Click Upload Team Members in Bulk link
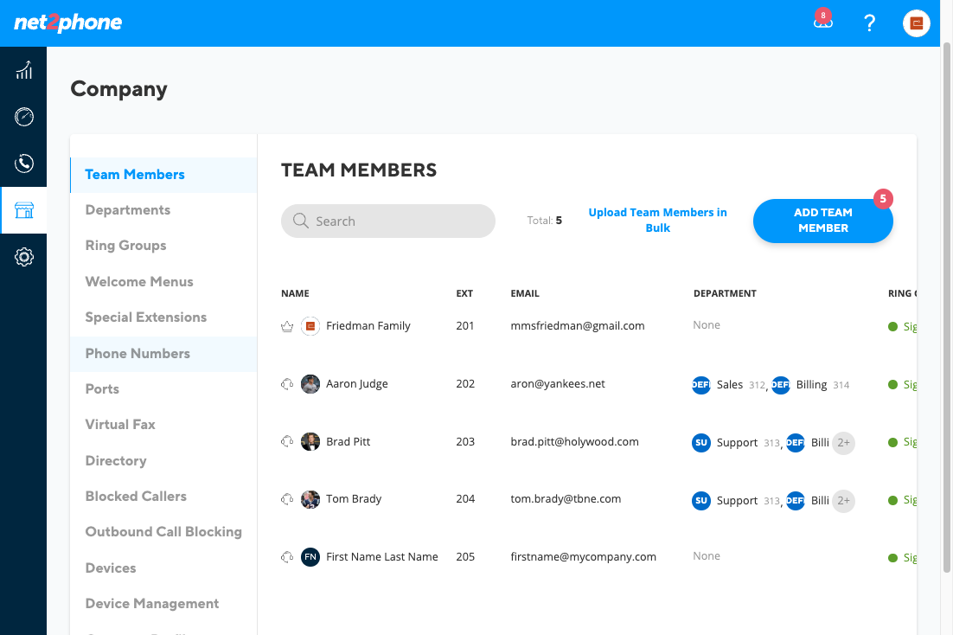This screenshot has height=635, width=953. (x=657, y=221)
